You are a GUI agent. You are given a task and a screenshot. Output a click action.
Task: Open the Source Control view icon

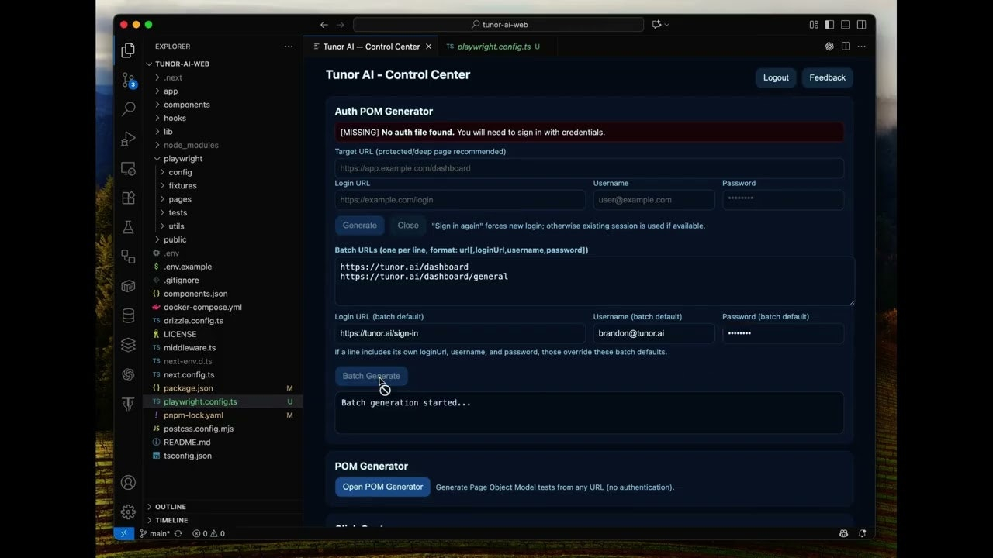(x=129, y=80)
